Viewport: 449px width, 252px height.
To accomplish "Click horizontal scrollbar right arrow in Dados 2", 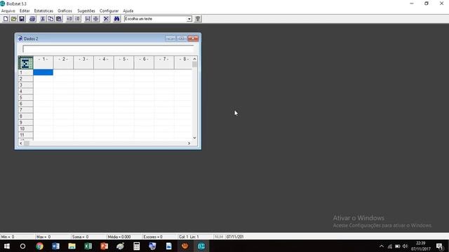I will (x=189, y=143).
